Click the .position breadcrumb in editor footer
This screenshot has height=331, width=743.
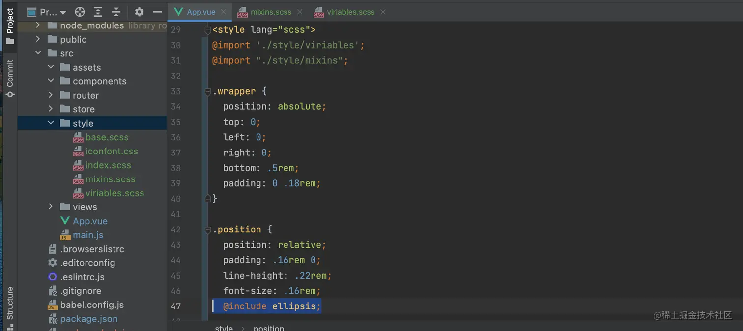click(x=268, y=328)
